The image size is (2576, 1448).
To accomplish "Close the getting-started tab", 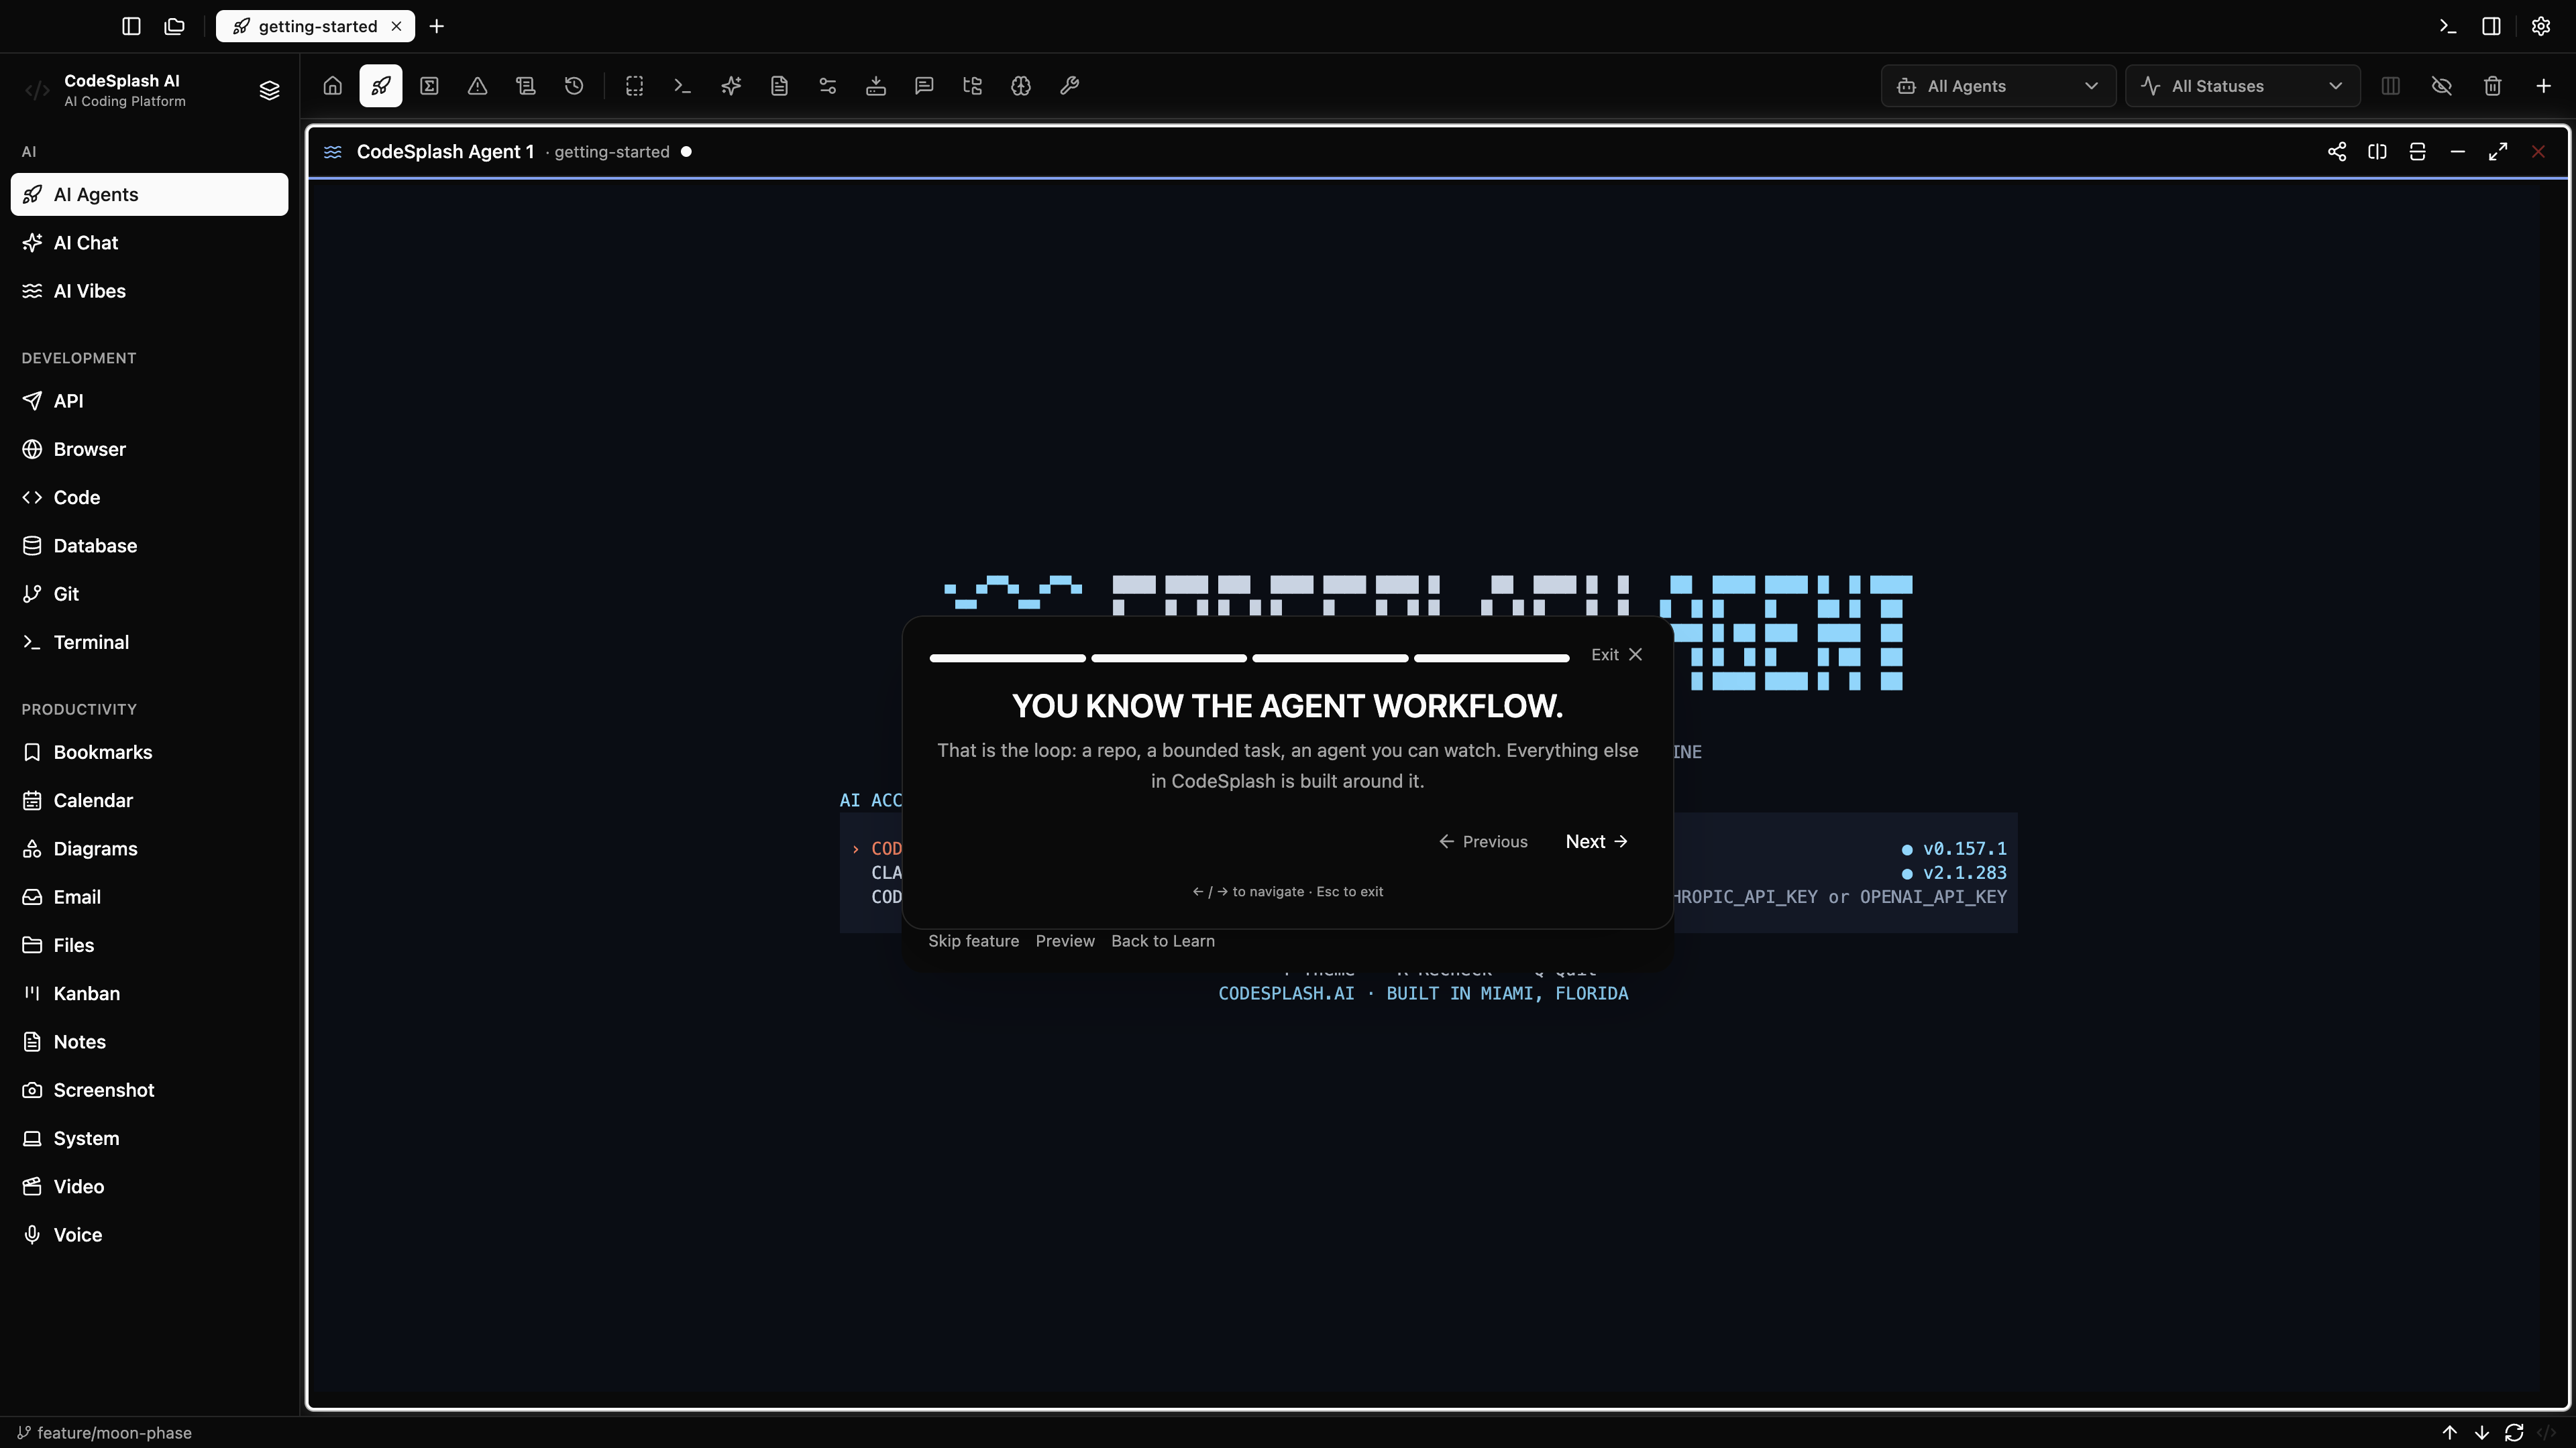I will 397,26.
